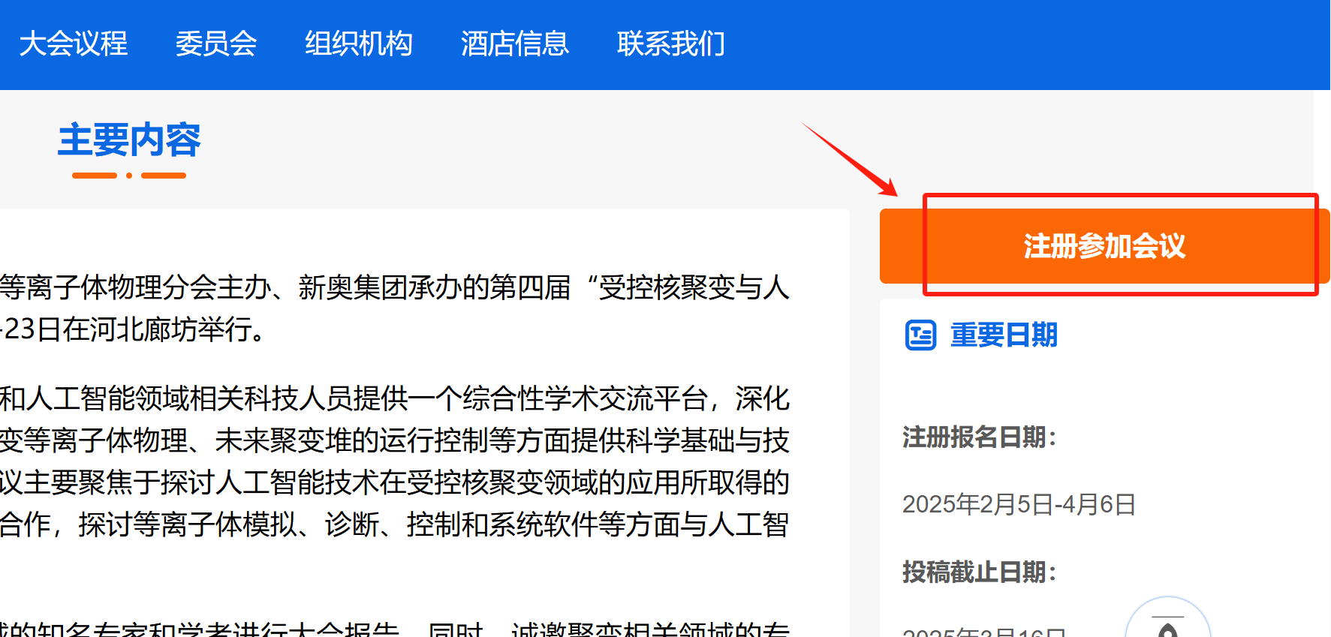This screenshot has width=1331, height=637.
Task: Click the date text 2025年2月5日-4月6日
Action: [x=1019, y=504]
